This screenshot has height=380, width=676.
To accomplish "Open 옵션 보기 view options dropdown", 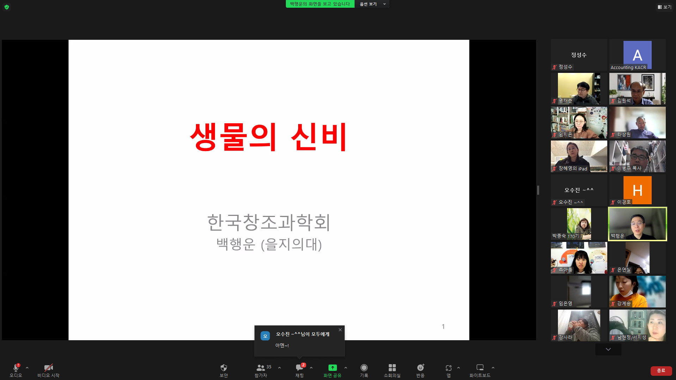I will click(372, 4).
